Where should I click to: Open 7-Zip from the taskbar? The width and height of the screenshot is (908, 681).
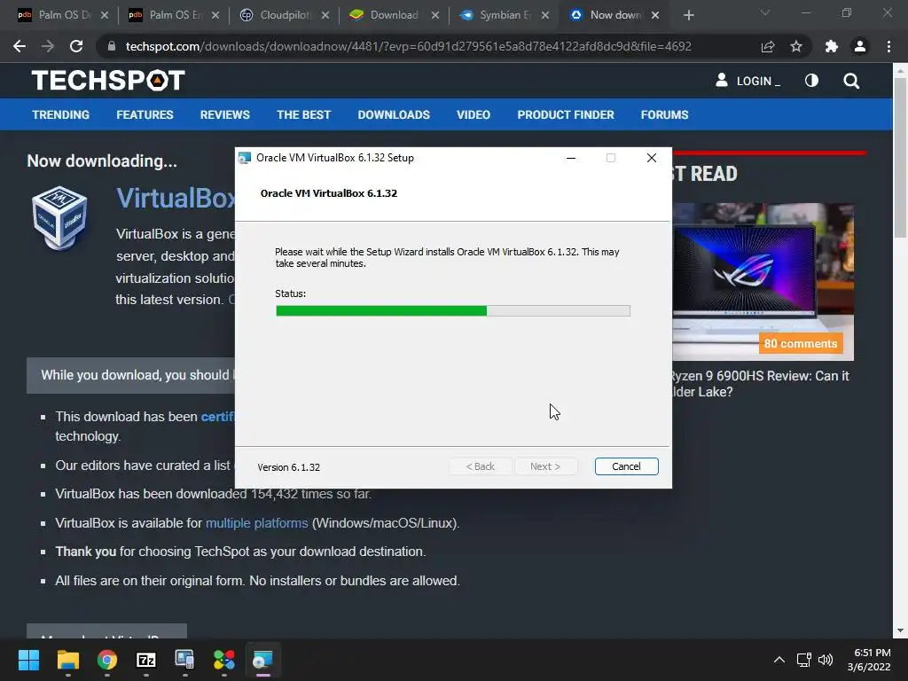tap(146, 660)
